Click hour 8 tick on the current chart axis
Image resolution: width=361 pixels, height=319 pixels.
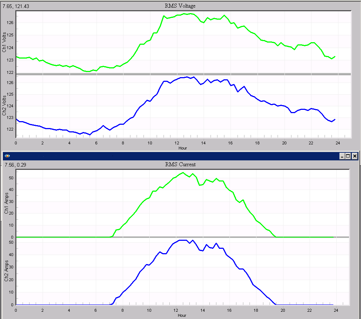122,310
